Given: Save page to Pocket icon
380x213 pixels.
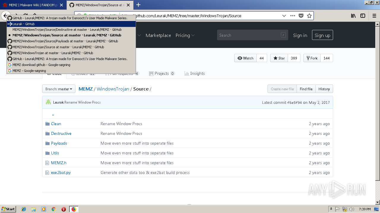Looking at the screenshot, I should tap(301, 16).
